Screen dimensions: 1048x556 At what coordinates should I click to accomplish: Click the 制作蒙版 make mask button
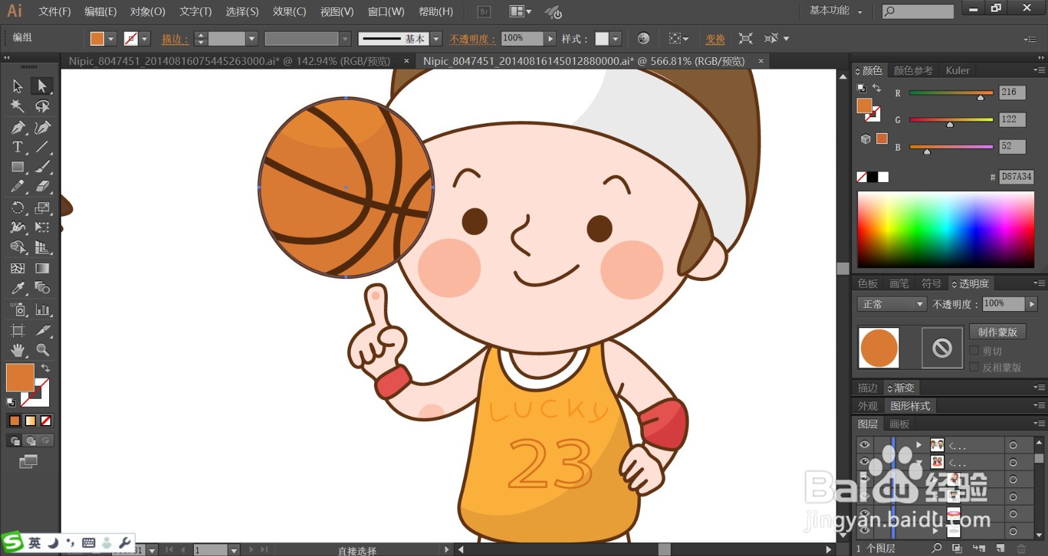click(x=998, y=332)
